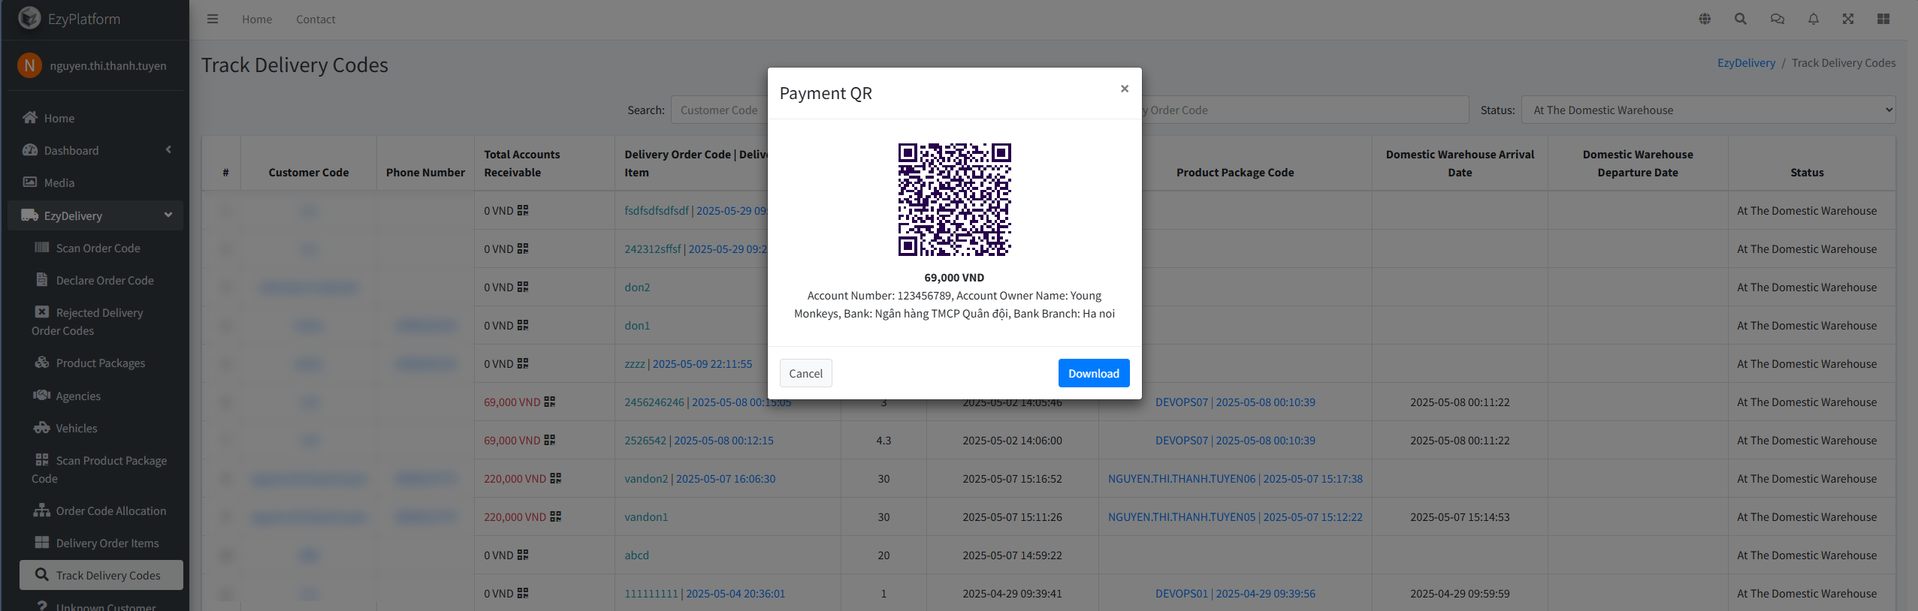
Task: Expand the Dashboard sidebar menu
Action: pos(95,150)
